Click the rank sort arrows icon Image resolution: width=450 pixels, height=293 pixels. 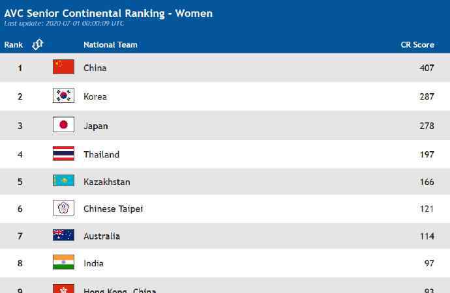click(x=38, y=44)
